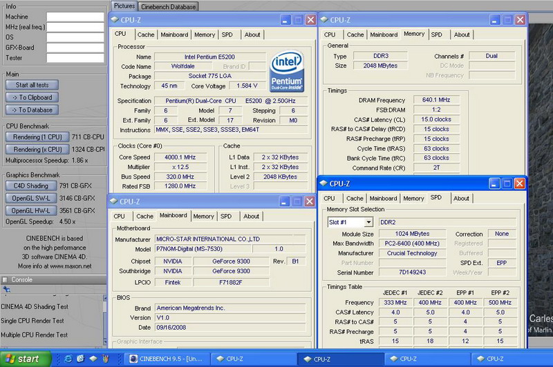
Task: Click the To Database button
Action: (x=32, y=110)
